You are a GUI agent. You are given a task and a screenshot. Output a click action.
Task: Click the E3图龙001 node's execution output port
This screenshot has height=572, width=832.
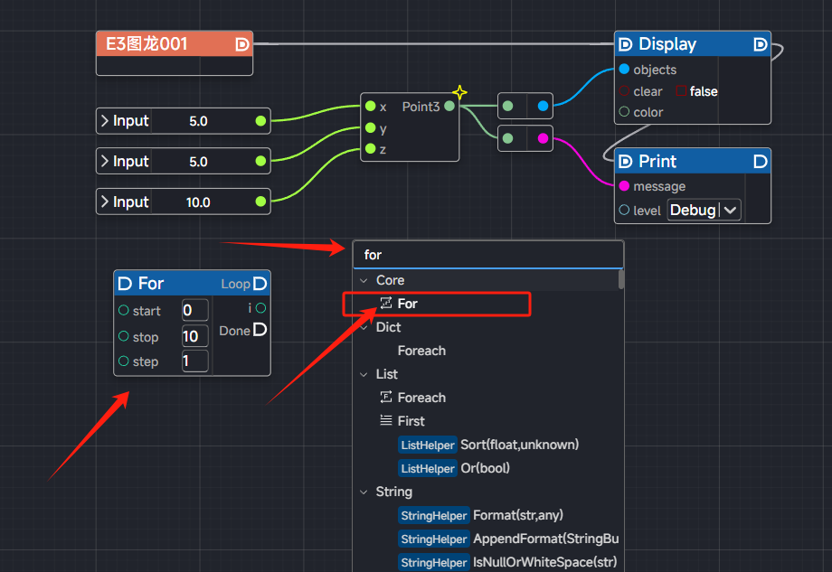pyautogui.click(x=241, y=43)
